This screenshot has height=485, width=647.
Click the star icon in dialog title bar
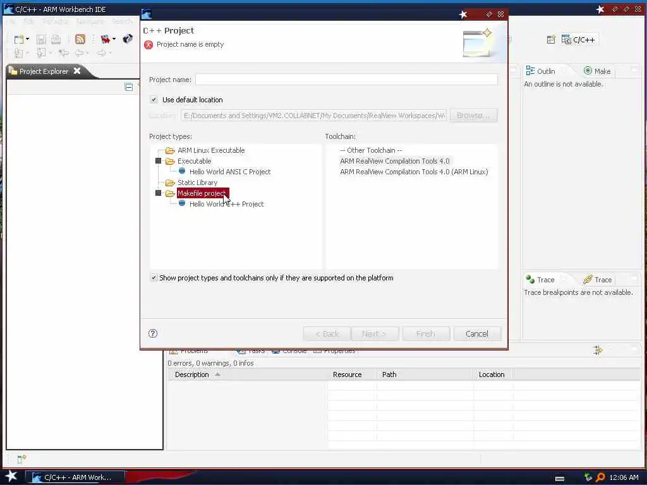pyautogui.click(x=463, y=15)
